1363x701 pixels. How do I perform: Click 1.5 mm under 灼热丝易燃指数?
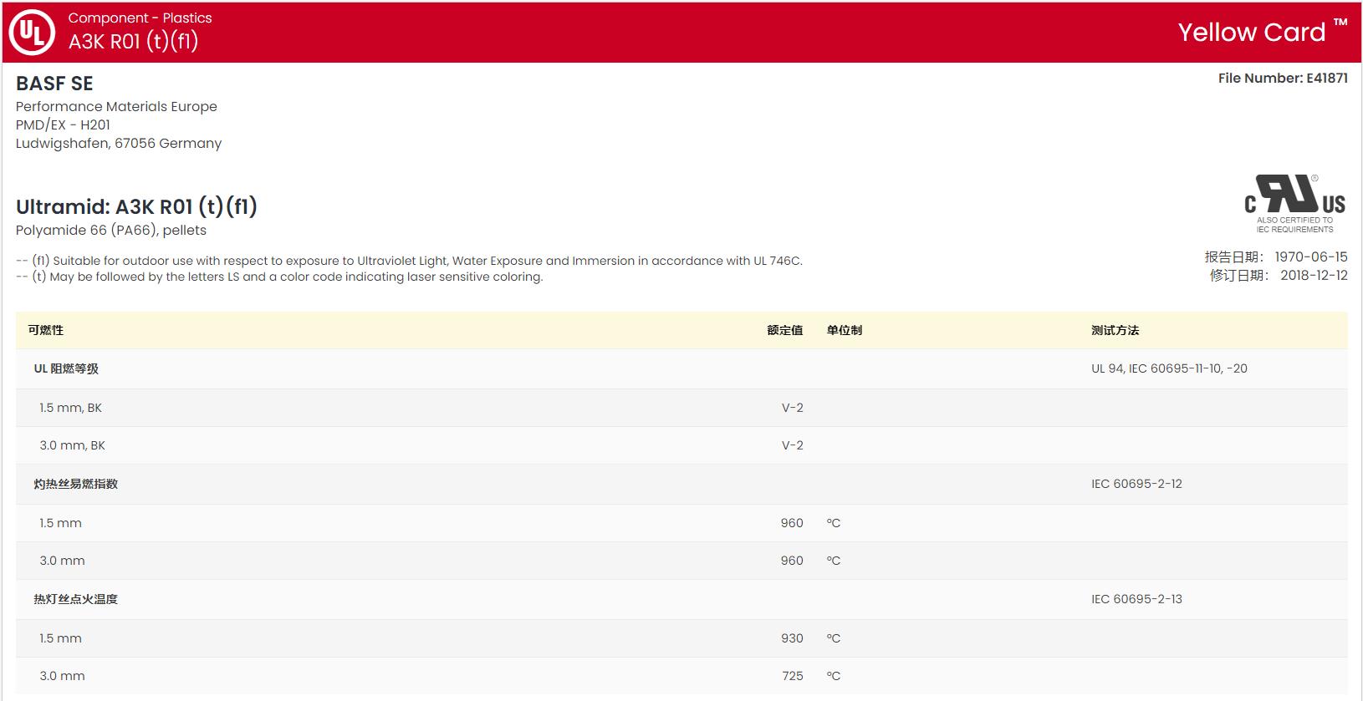pyautogui.click(x=60, y=523)
